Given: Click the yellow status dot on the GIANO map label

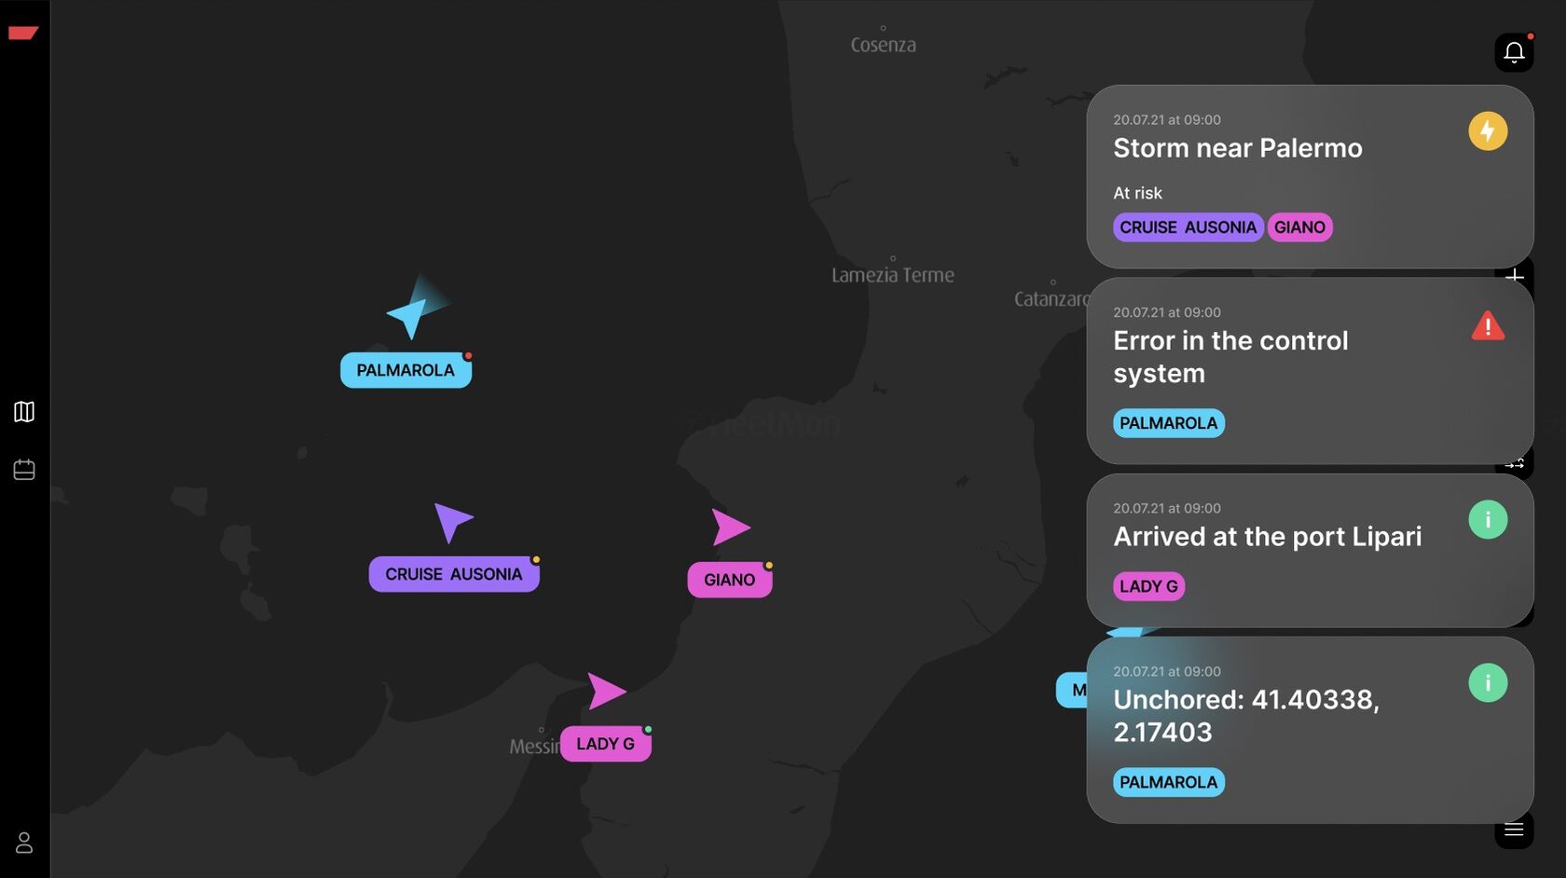Looking at the screenshot, I should point(768,565).
